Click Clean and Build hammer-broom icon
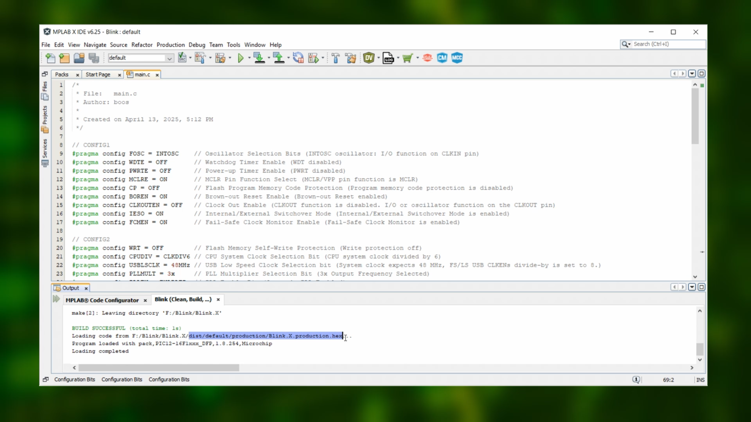The image size is (751, 422). [351, 58]
